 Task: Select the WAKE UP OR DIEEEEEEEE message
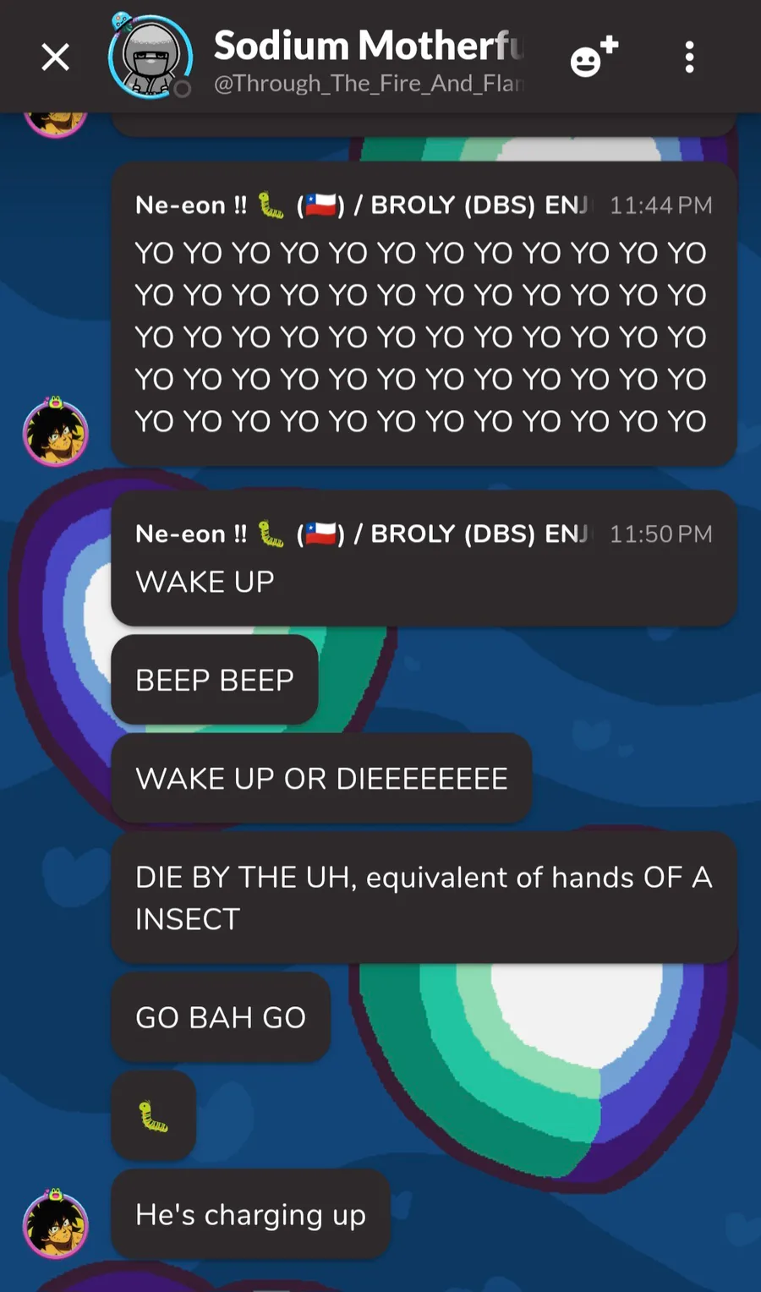[x=321, y=778]
